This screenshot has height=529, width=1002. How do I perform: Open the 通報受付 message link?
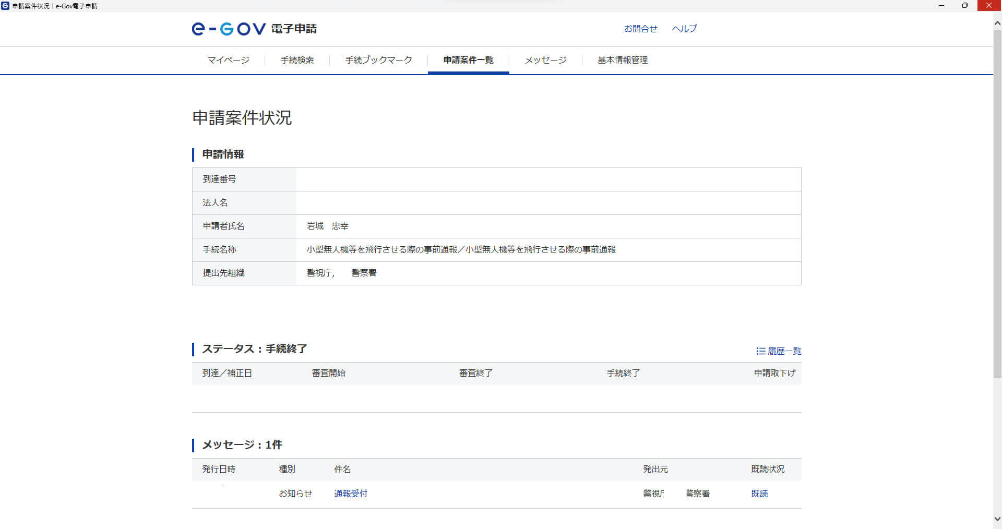tap(351, 494)
